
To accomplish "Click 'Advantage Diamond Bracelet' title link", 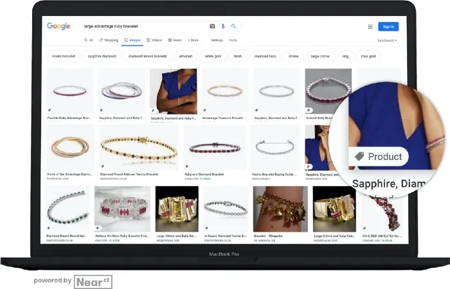I will coord(223,118).
